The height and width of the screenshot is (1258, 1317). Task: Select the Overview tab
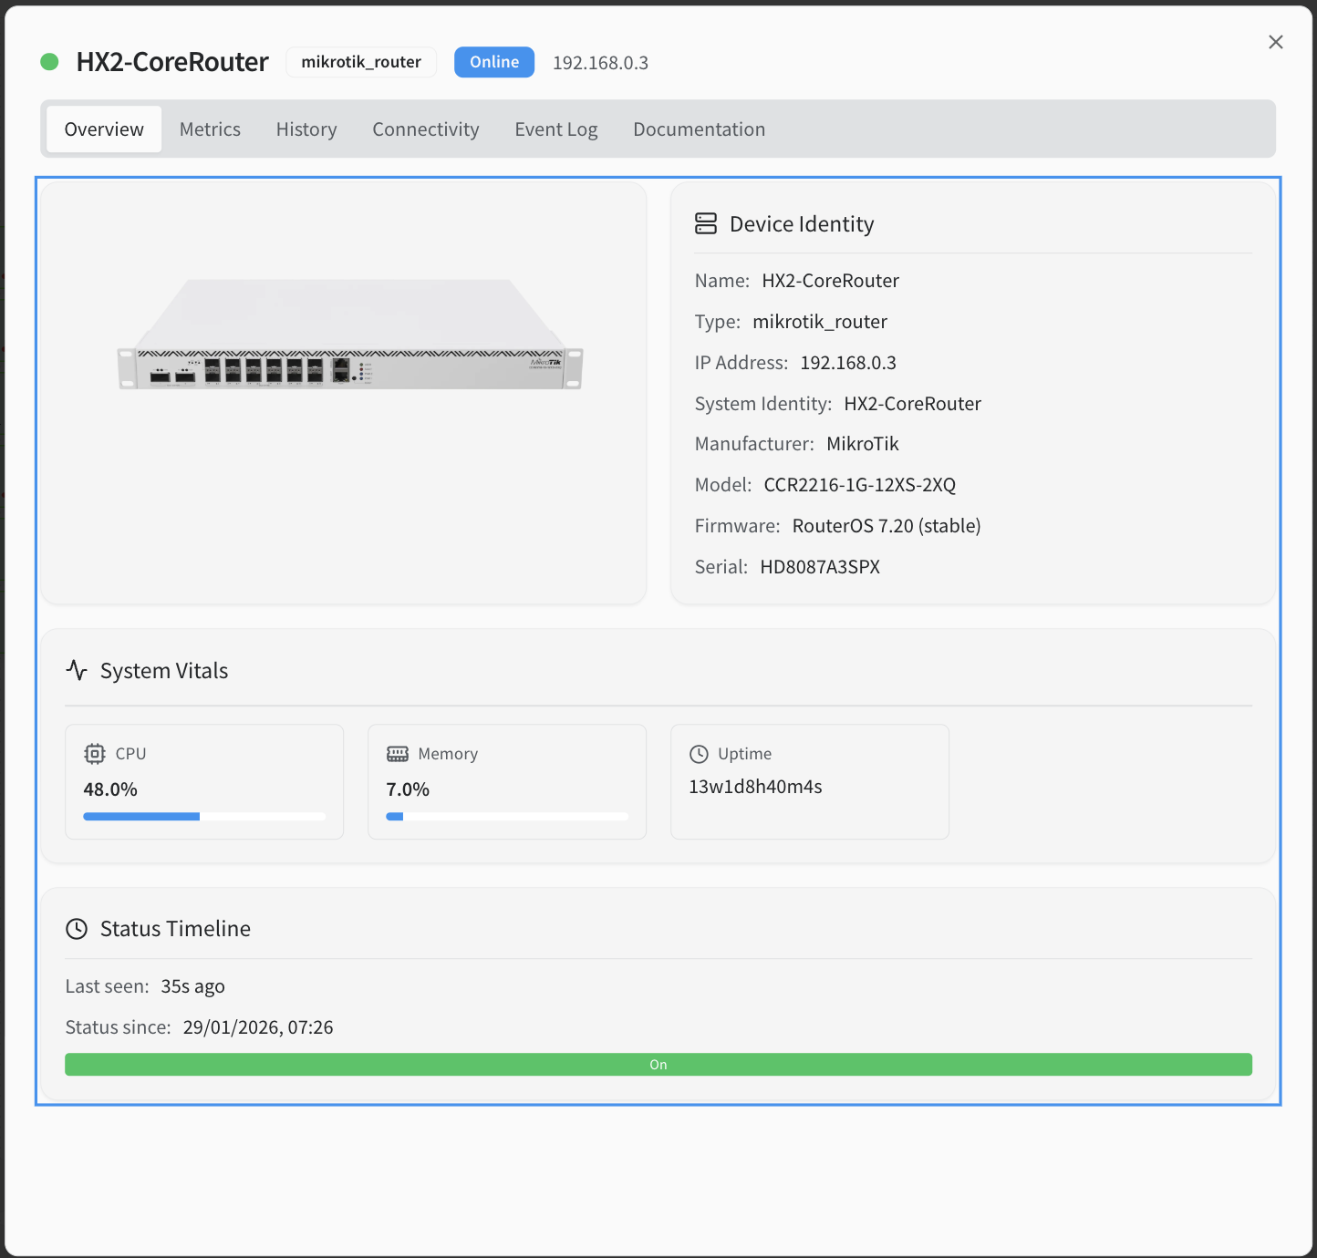pos(104,129)
